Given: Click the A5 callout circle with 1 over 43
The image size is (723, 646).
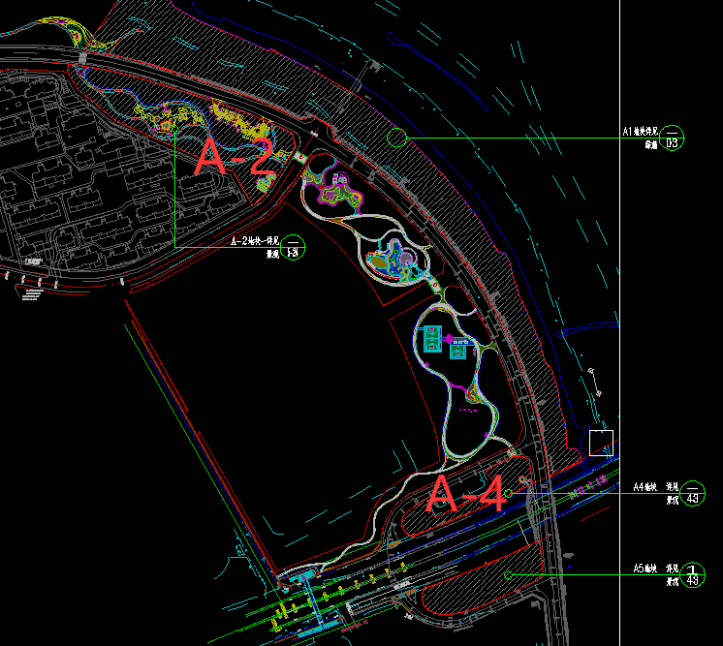Looking at the screenshot, I should point(693,574).
